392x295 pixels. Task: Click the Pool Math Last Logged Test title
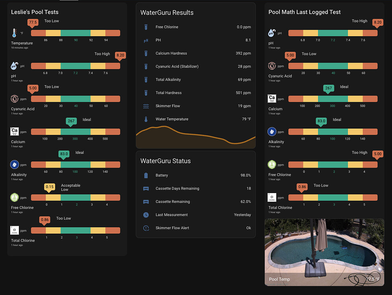pos(304,12)
